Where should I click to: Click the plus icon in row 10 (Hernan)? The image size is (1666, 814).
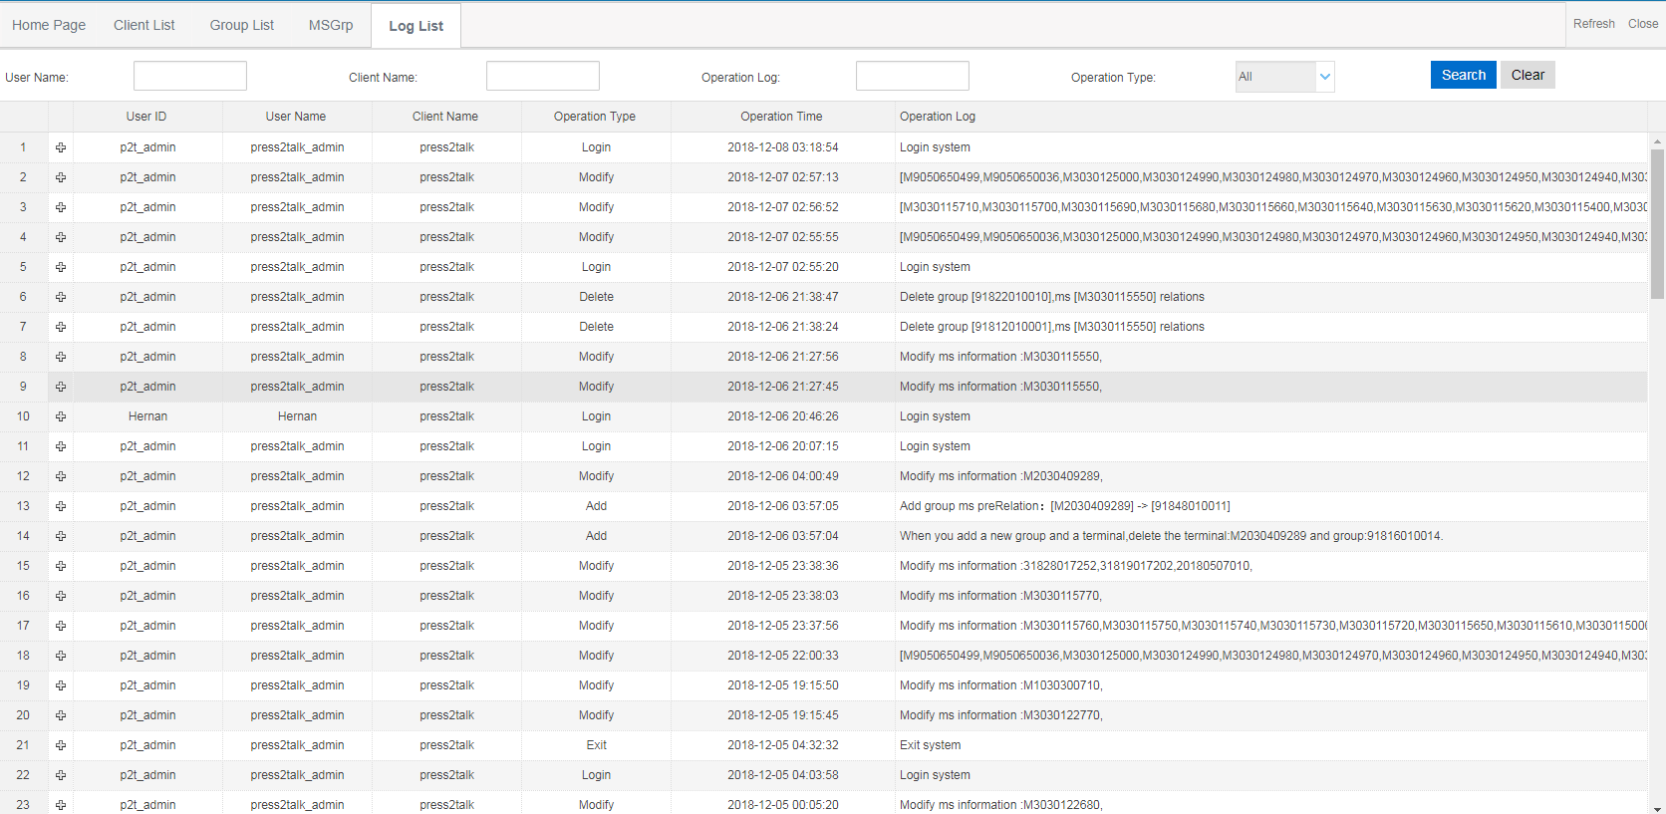[61, 416]
